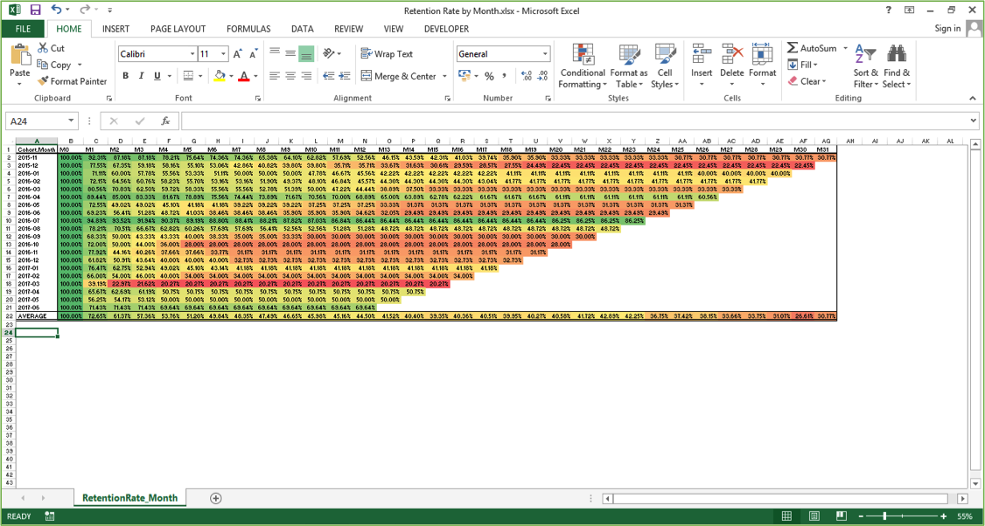Open Conditional Formatting menu
The width and height of the screenshot is (985, 526).
click(583, 66)
